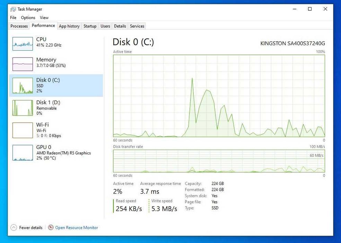The image size is (341, 243).
Task: Click the System disk Yes value
Action: tap(215, 196)
